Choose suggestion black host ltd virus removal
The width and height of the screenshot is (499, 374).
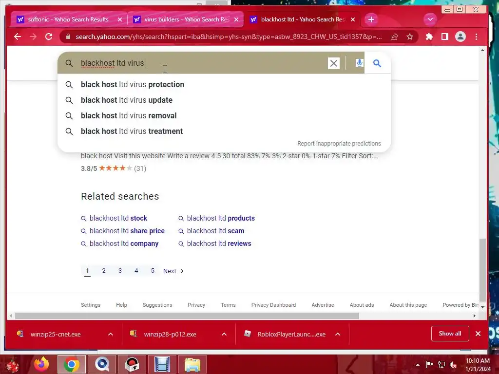(x=129, y=116)
